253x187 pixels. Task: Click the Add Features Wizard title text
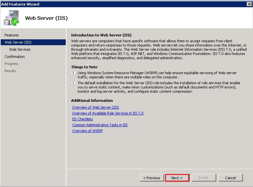tap(20, 4)
